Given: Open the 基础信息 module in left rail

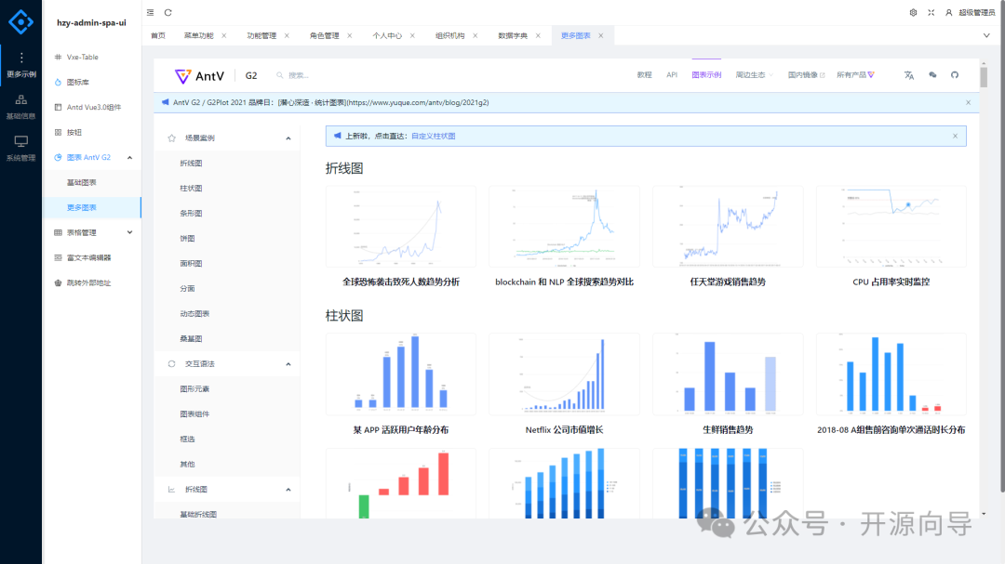Looking at the screenshot, I should pos(21,107).
